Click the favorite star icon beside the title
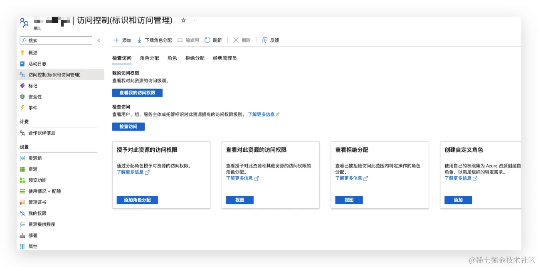The height and width of the screenshot is (267, 538). click(x=183, y=20)
